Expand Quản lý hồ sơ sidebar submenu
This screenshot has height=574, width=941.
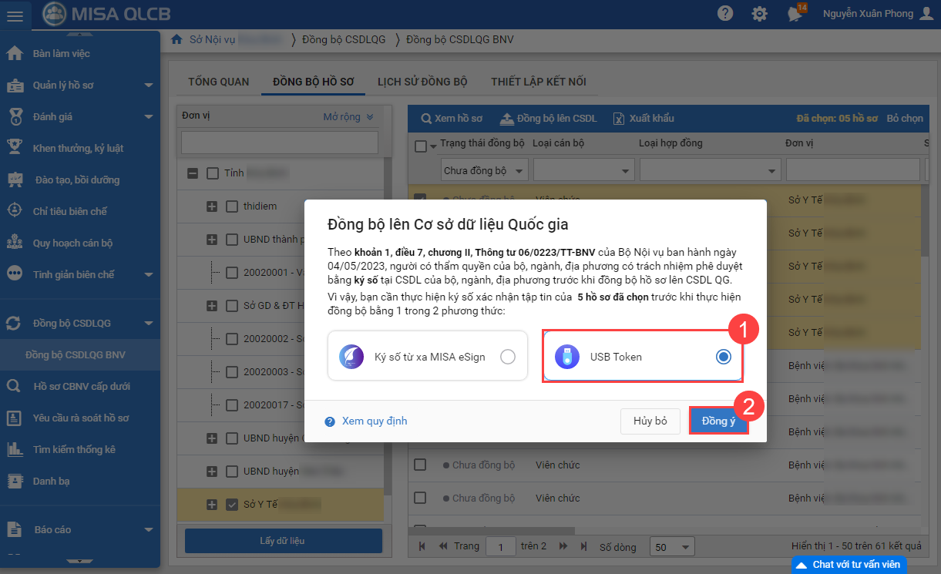click(149, 86)
